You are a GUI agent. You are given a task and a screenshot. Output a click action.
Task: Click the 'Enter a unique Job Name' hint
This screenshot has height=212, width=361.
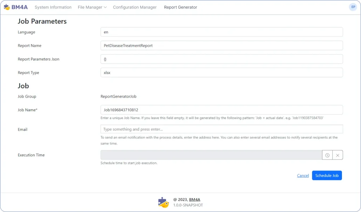pos(212,118)
